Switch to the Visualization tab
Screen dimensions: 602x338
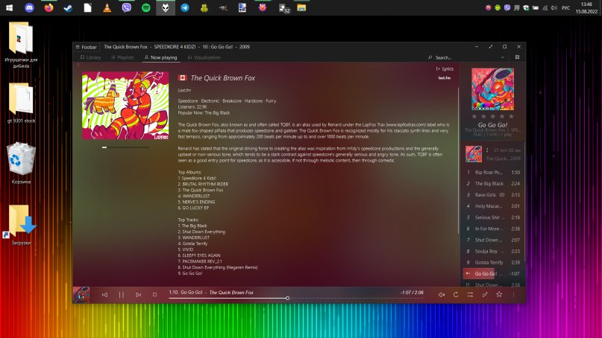pyautogui.click(x=204, y=57)
